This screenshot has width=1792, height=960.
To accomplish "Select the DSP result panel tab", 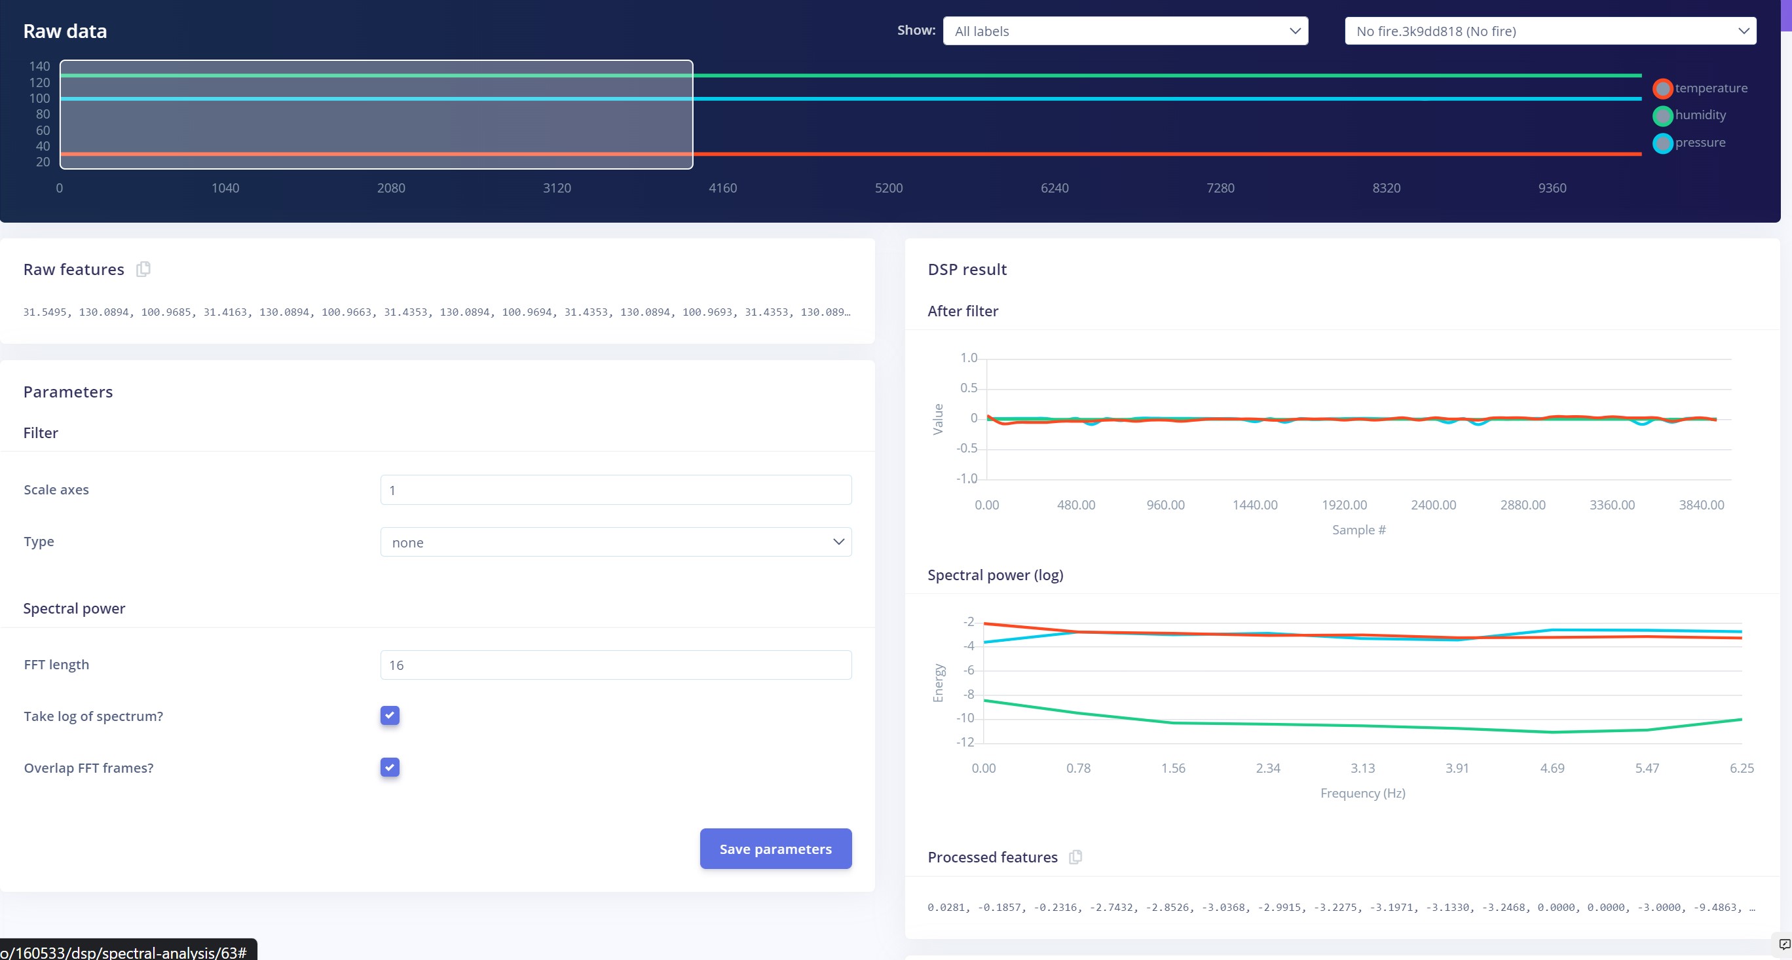I will [x=966, y=269].
